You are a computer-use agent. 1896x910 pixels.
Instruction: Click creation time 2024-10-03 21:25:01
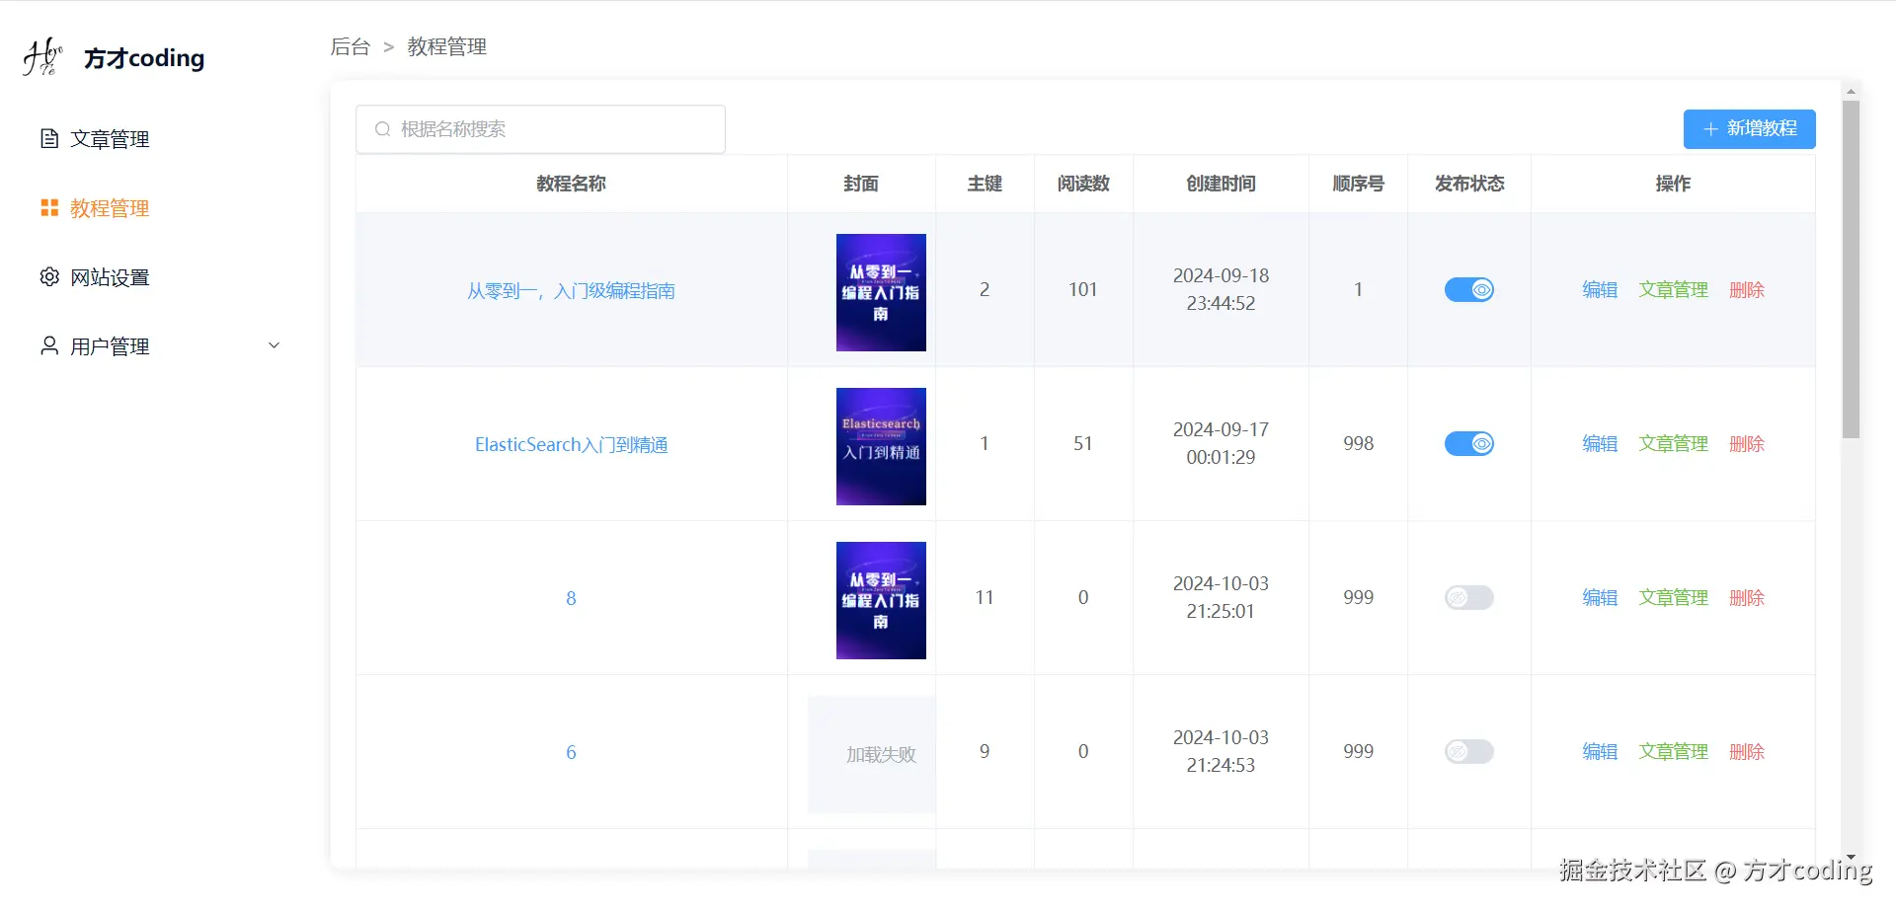[1221, 598]
